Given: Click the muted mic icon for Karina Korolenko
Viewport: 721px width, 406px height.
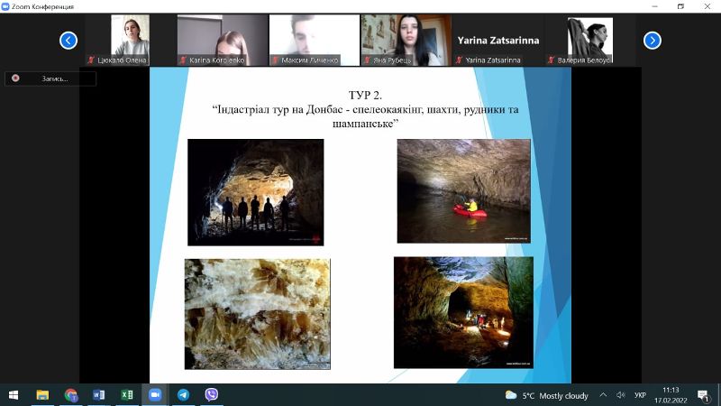Looking at the screenshot, I should [183, 60].
